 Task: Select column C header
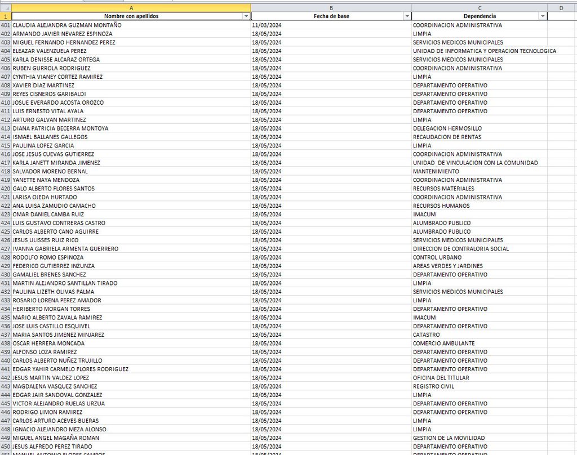[x=480, y=8]
